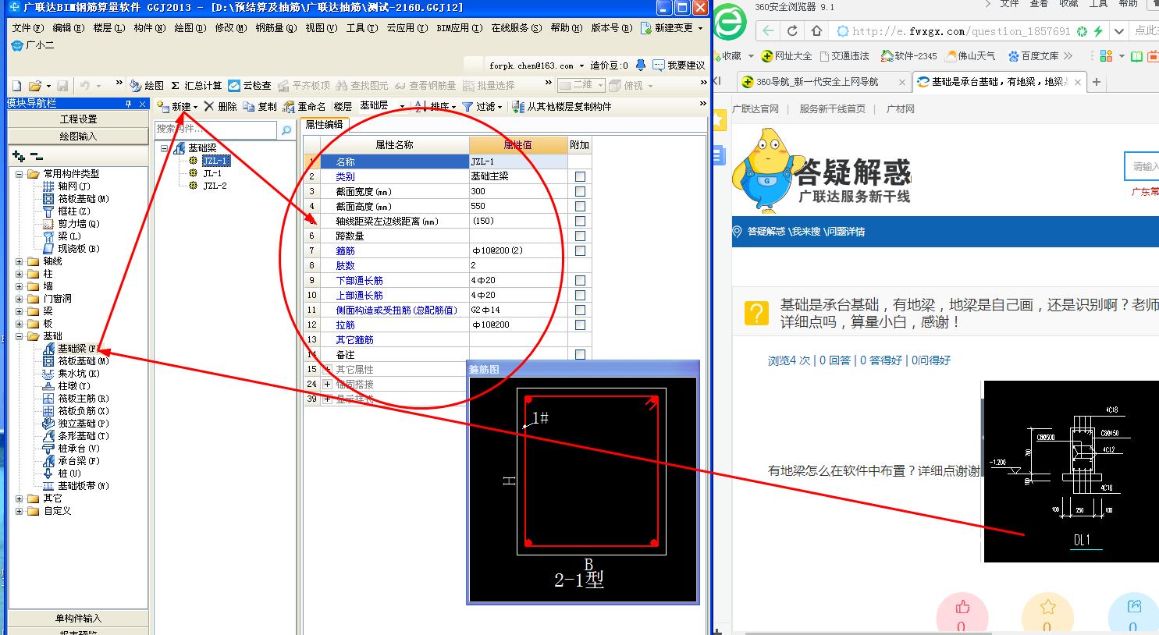Open the 在线服务(S) menu
The image size is (1159, 635).
[516, 28]
